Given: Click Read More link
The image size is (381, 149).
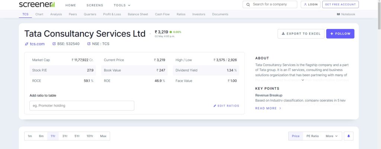Looking at the screenshot, I should click(x=268, y=108).
